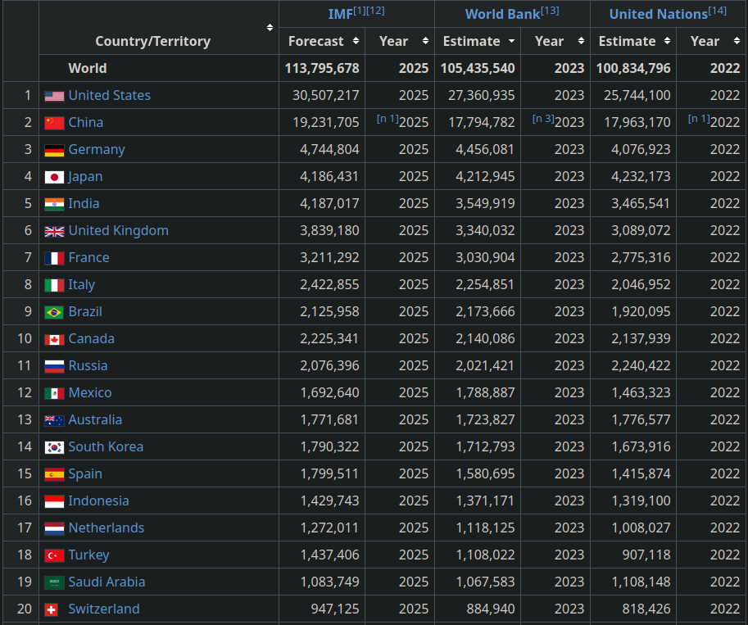Sort table by Country/Territory column
This screenshot has width=748, height=625.
tap(270, 28)
